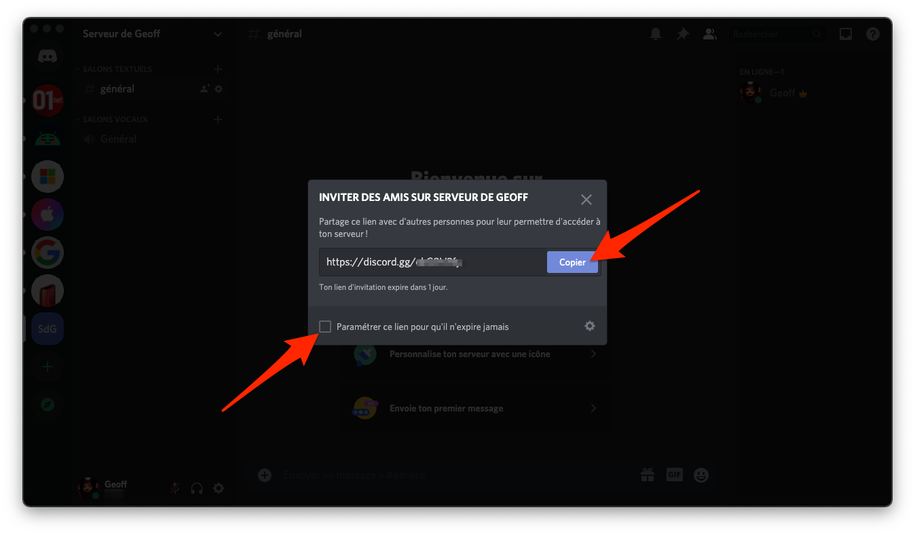Image resolution: width=915 pixels, height=535 pixels.
Task: Open the red phone server icon
Action: tap(48, 291)
